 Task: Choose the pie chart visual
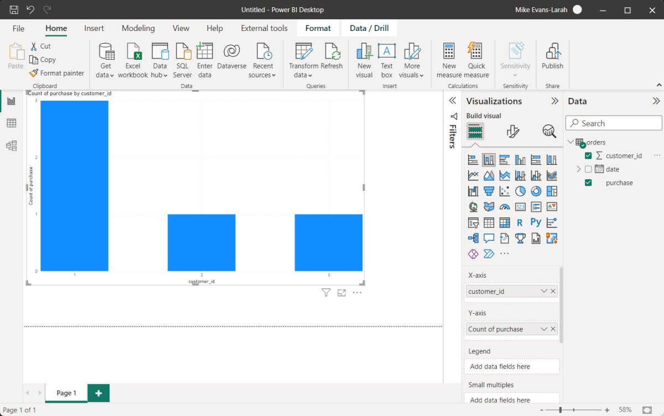tap(520, 191)
